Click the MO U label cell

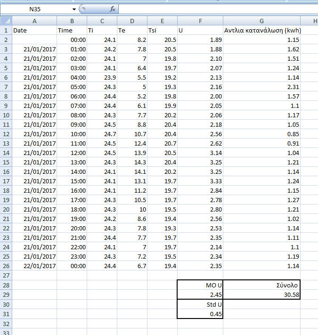(x=200, y=285)
